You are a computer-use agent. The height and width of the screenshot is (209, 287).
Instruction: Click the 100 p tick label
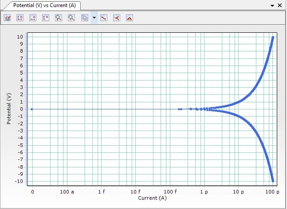(x=272, y=192)
